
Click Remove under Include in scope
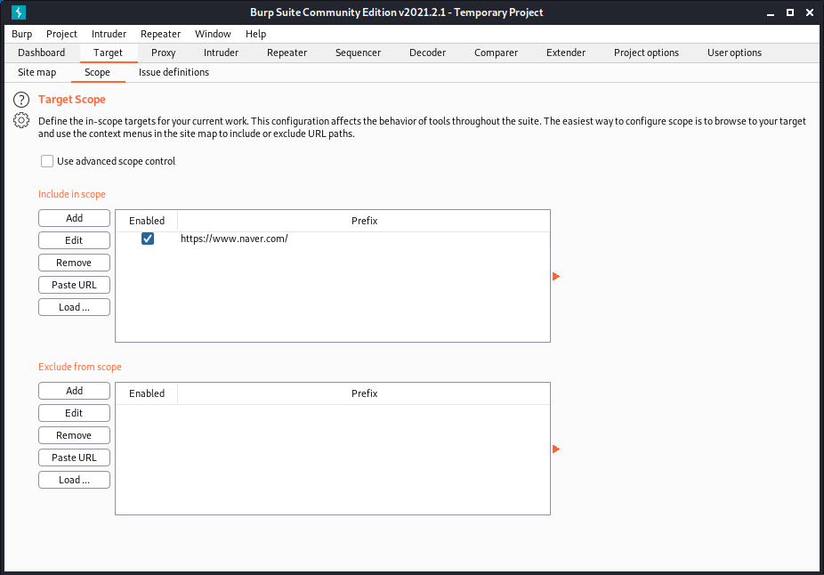point(74,263)
